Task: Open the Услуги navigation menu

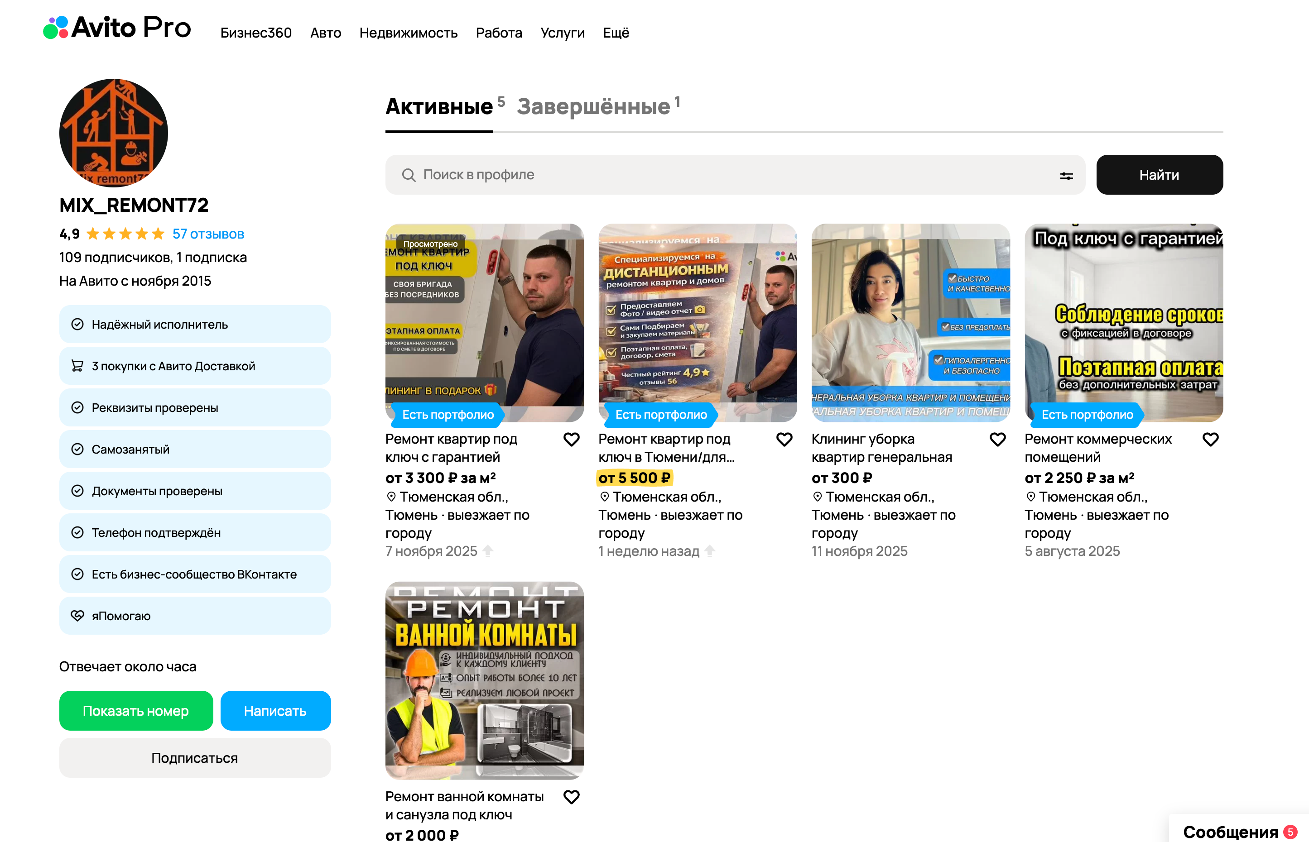Action: [x=562, y=33]
